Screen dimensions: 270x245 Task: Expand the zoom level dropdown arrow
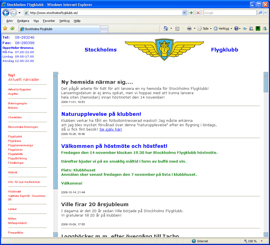[x=262, y=241]
